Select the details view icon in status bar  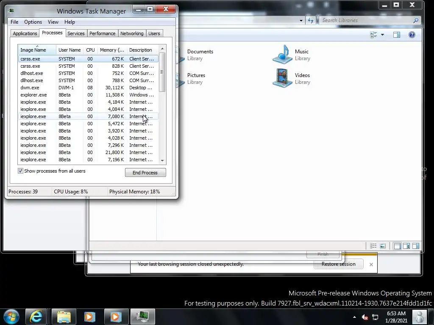pos(373,246)
